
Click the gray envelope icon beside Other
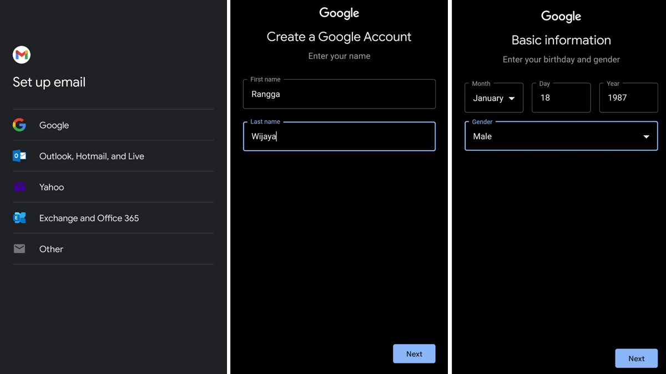pyautogui.click(x=19, y=249)
